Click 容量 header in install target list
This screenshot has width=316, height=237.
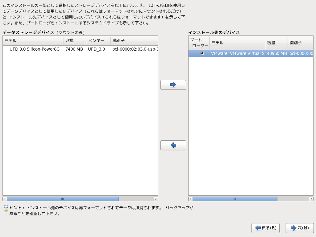coord(276,43)
